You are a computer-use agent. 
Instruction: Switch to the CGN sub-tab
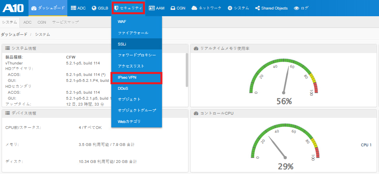point(42,22)
